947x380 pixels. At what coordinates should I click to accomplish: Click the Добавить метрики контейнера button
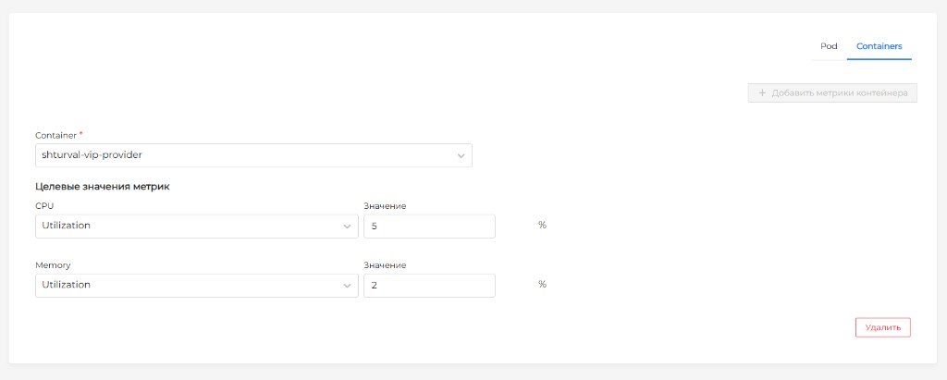(832, 93)
